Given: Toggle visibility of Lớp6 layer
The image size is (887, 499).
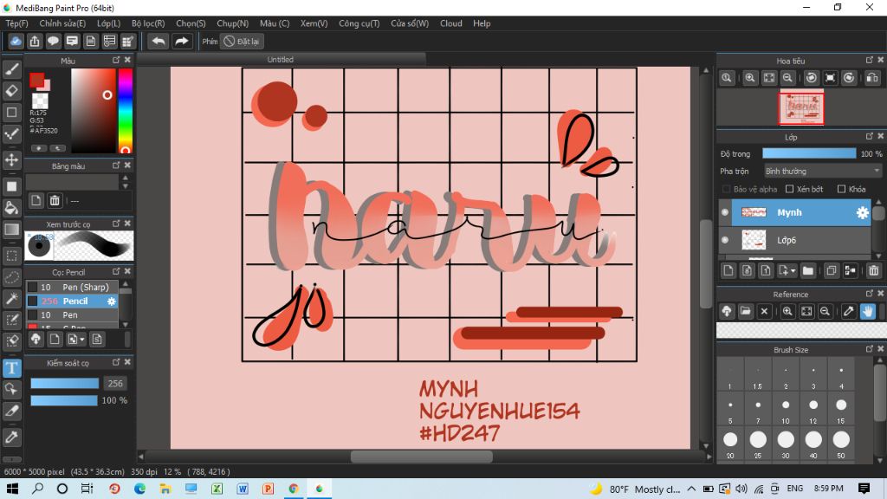Looking at the screenshot, I should [725, 241].
